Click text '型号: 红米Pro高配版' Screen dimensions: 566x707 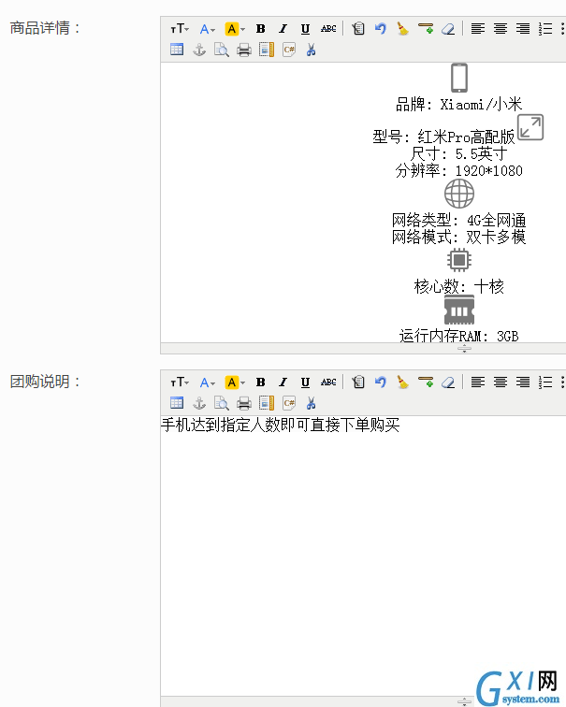(443, 137)
